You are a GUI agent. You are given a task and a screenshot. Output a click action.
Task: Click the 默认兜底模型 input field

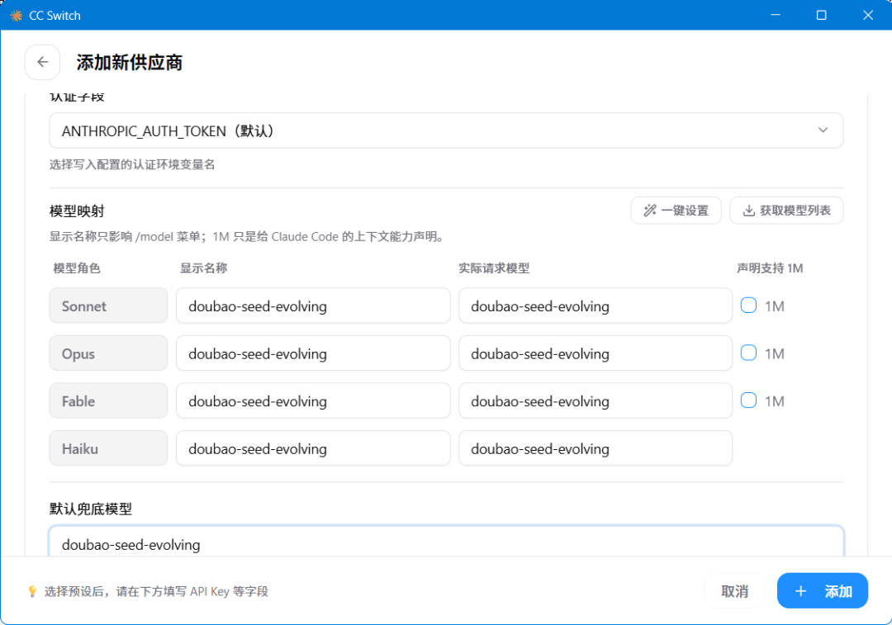pos(446,542)
